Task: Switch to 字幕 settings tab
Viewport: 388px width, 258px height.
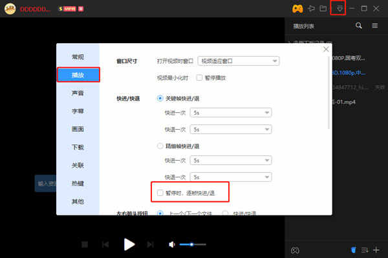Action: coord(78,111)
